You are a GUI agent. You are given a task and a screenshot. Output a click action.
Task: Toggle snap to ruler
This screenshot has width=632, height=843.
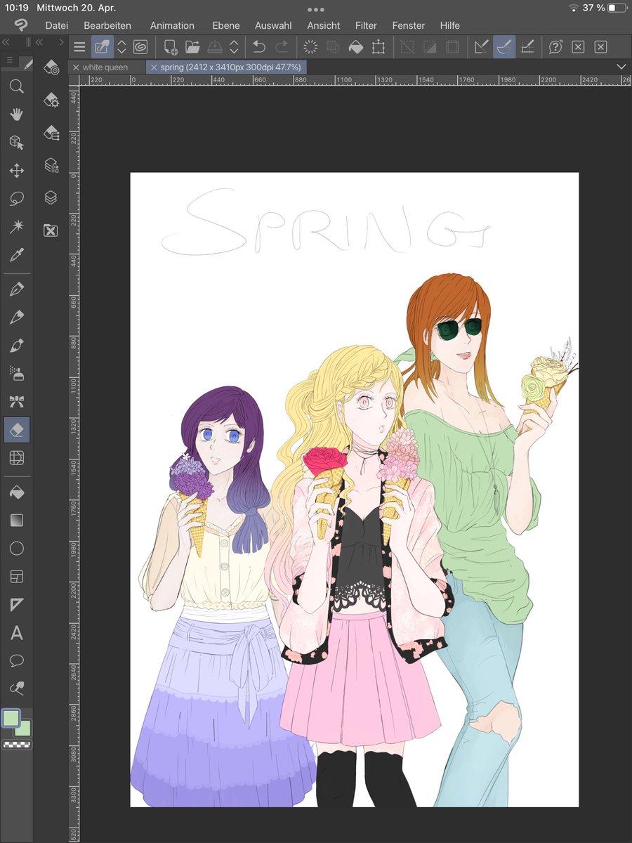[481, 47]
